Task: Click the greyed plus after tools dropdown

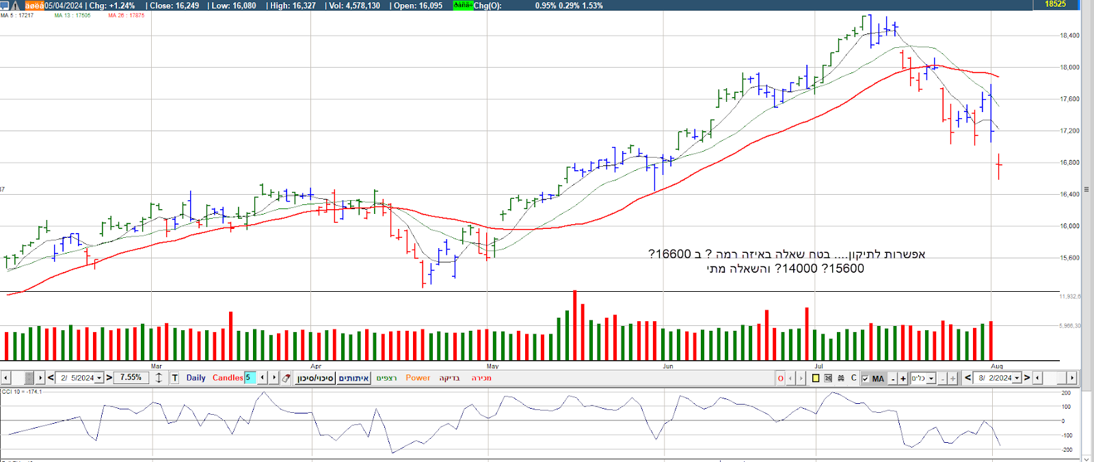Action: (952, 379)
